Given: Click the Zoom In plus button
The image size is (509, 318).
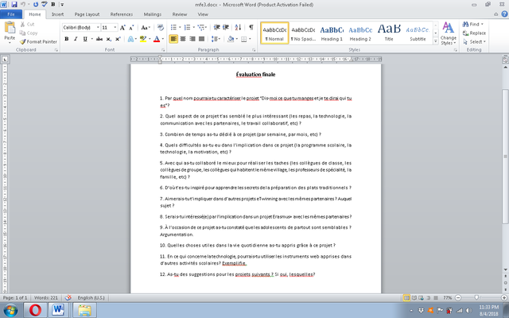Looking at the screenshot, I should tap(503, 297).
